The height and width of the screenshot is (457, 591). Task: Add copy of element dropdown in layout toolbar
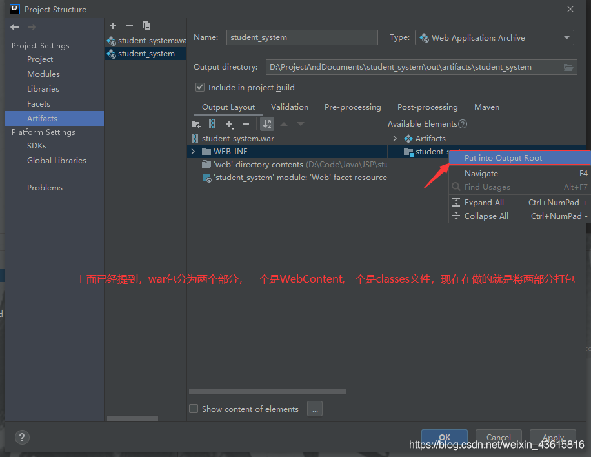point(230,124)
